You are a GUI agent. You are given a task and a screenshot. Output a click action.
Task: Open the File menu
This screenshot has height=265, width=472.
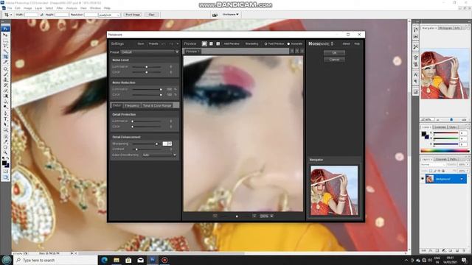point(10,8)
